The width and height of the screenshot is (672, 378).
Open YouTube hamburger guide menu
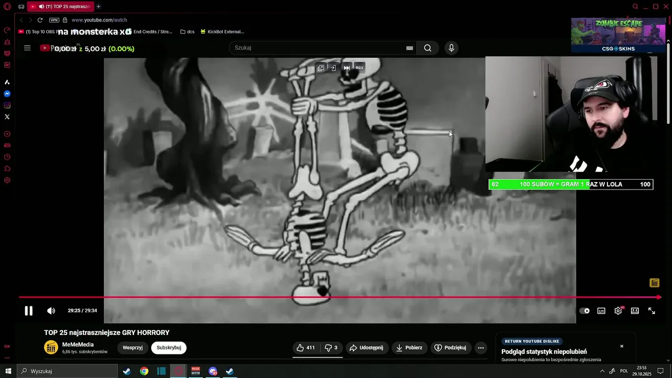(x=27, y=48)
